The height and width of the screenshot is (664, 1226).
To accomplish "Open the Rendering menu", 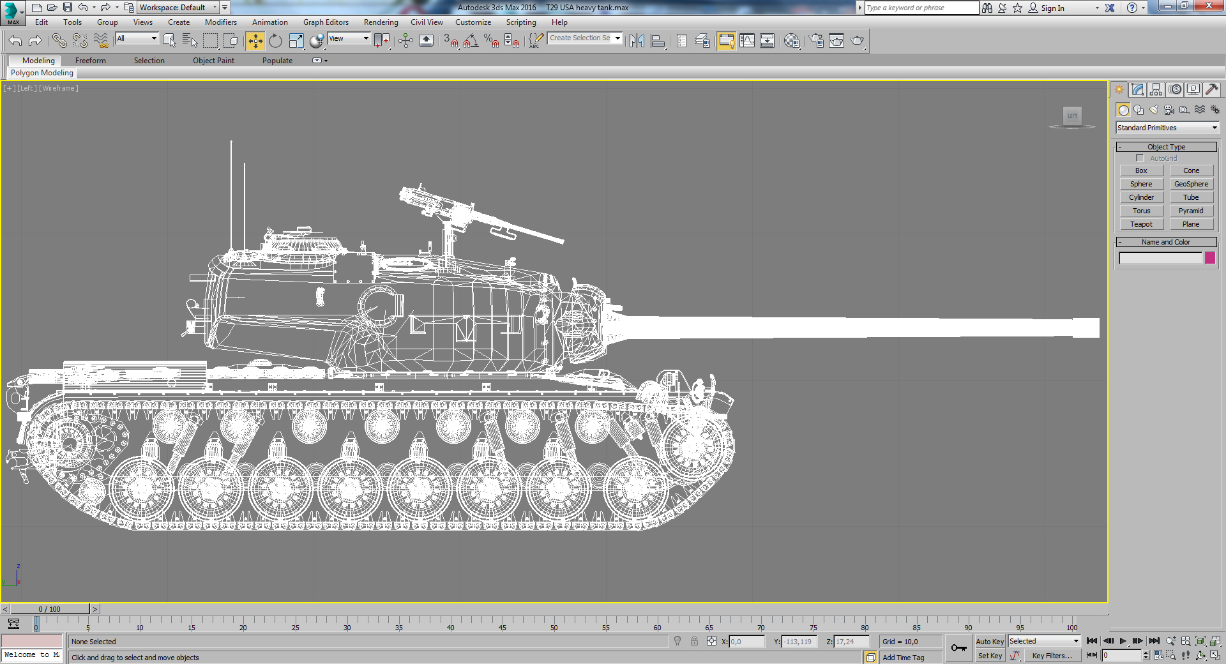I will pos(381,22).
